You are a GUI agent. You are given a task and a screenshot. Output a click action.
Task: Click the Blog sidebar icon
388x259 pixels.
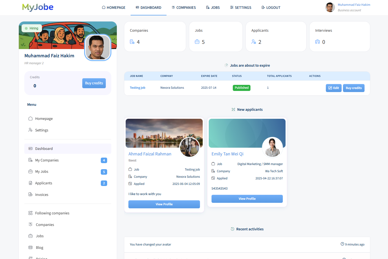(30, 247)
